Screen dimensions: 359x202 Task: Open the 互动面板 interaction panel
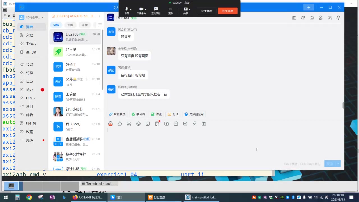pos(156,11)
